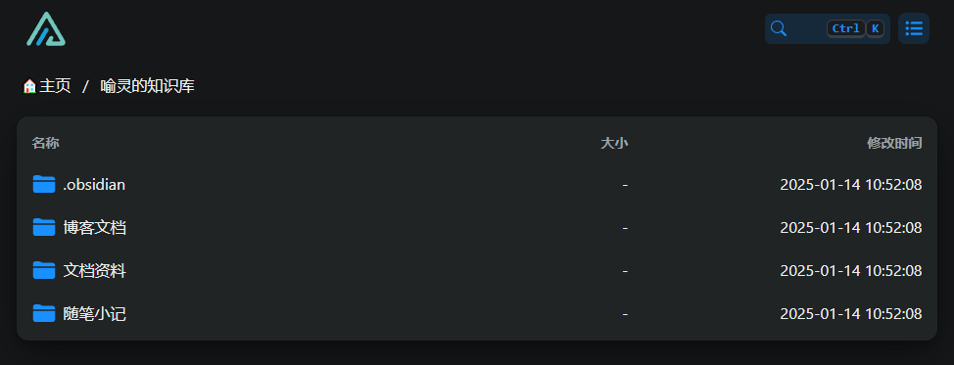Switch layout using the list view icon
This screenshot has width=954, height=365.
point(913,28)
